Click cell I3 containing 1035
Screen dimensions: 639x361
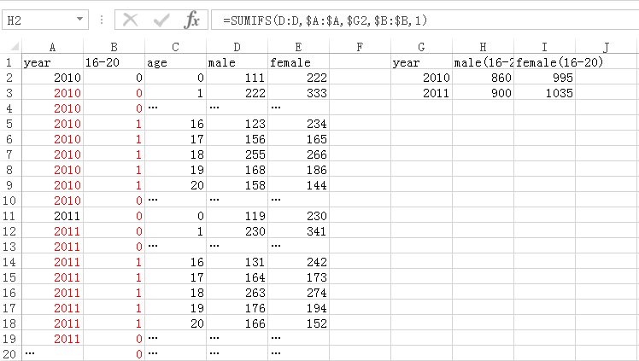click(544, 93)
